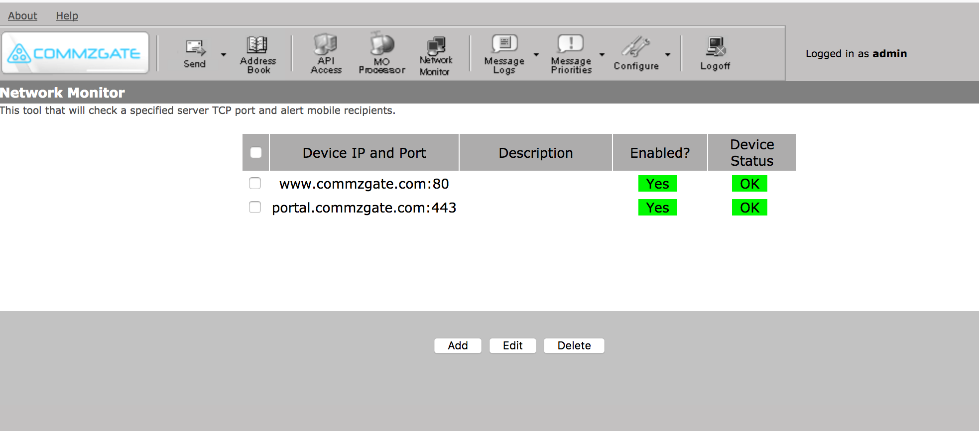Click the Enabled? column header
The height and width of the screenshot is (431, 979).
(660, 152)
